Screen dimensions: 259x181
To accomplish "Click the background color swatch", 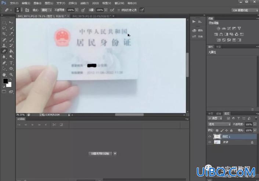I will click(9, 85).
